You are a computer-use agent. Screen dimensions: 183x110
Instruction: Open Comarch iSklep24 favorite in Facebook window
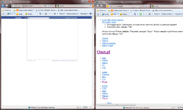(x=46, y=10)
